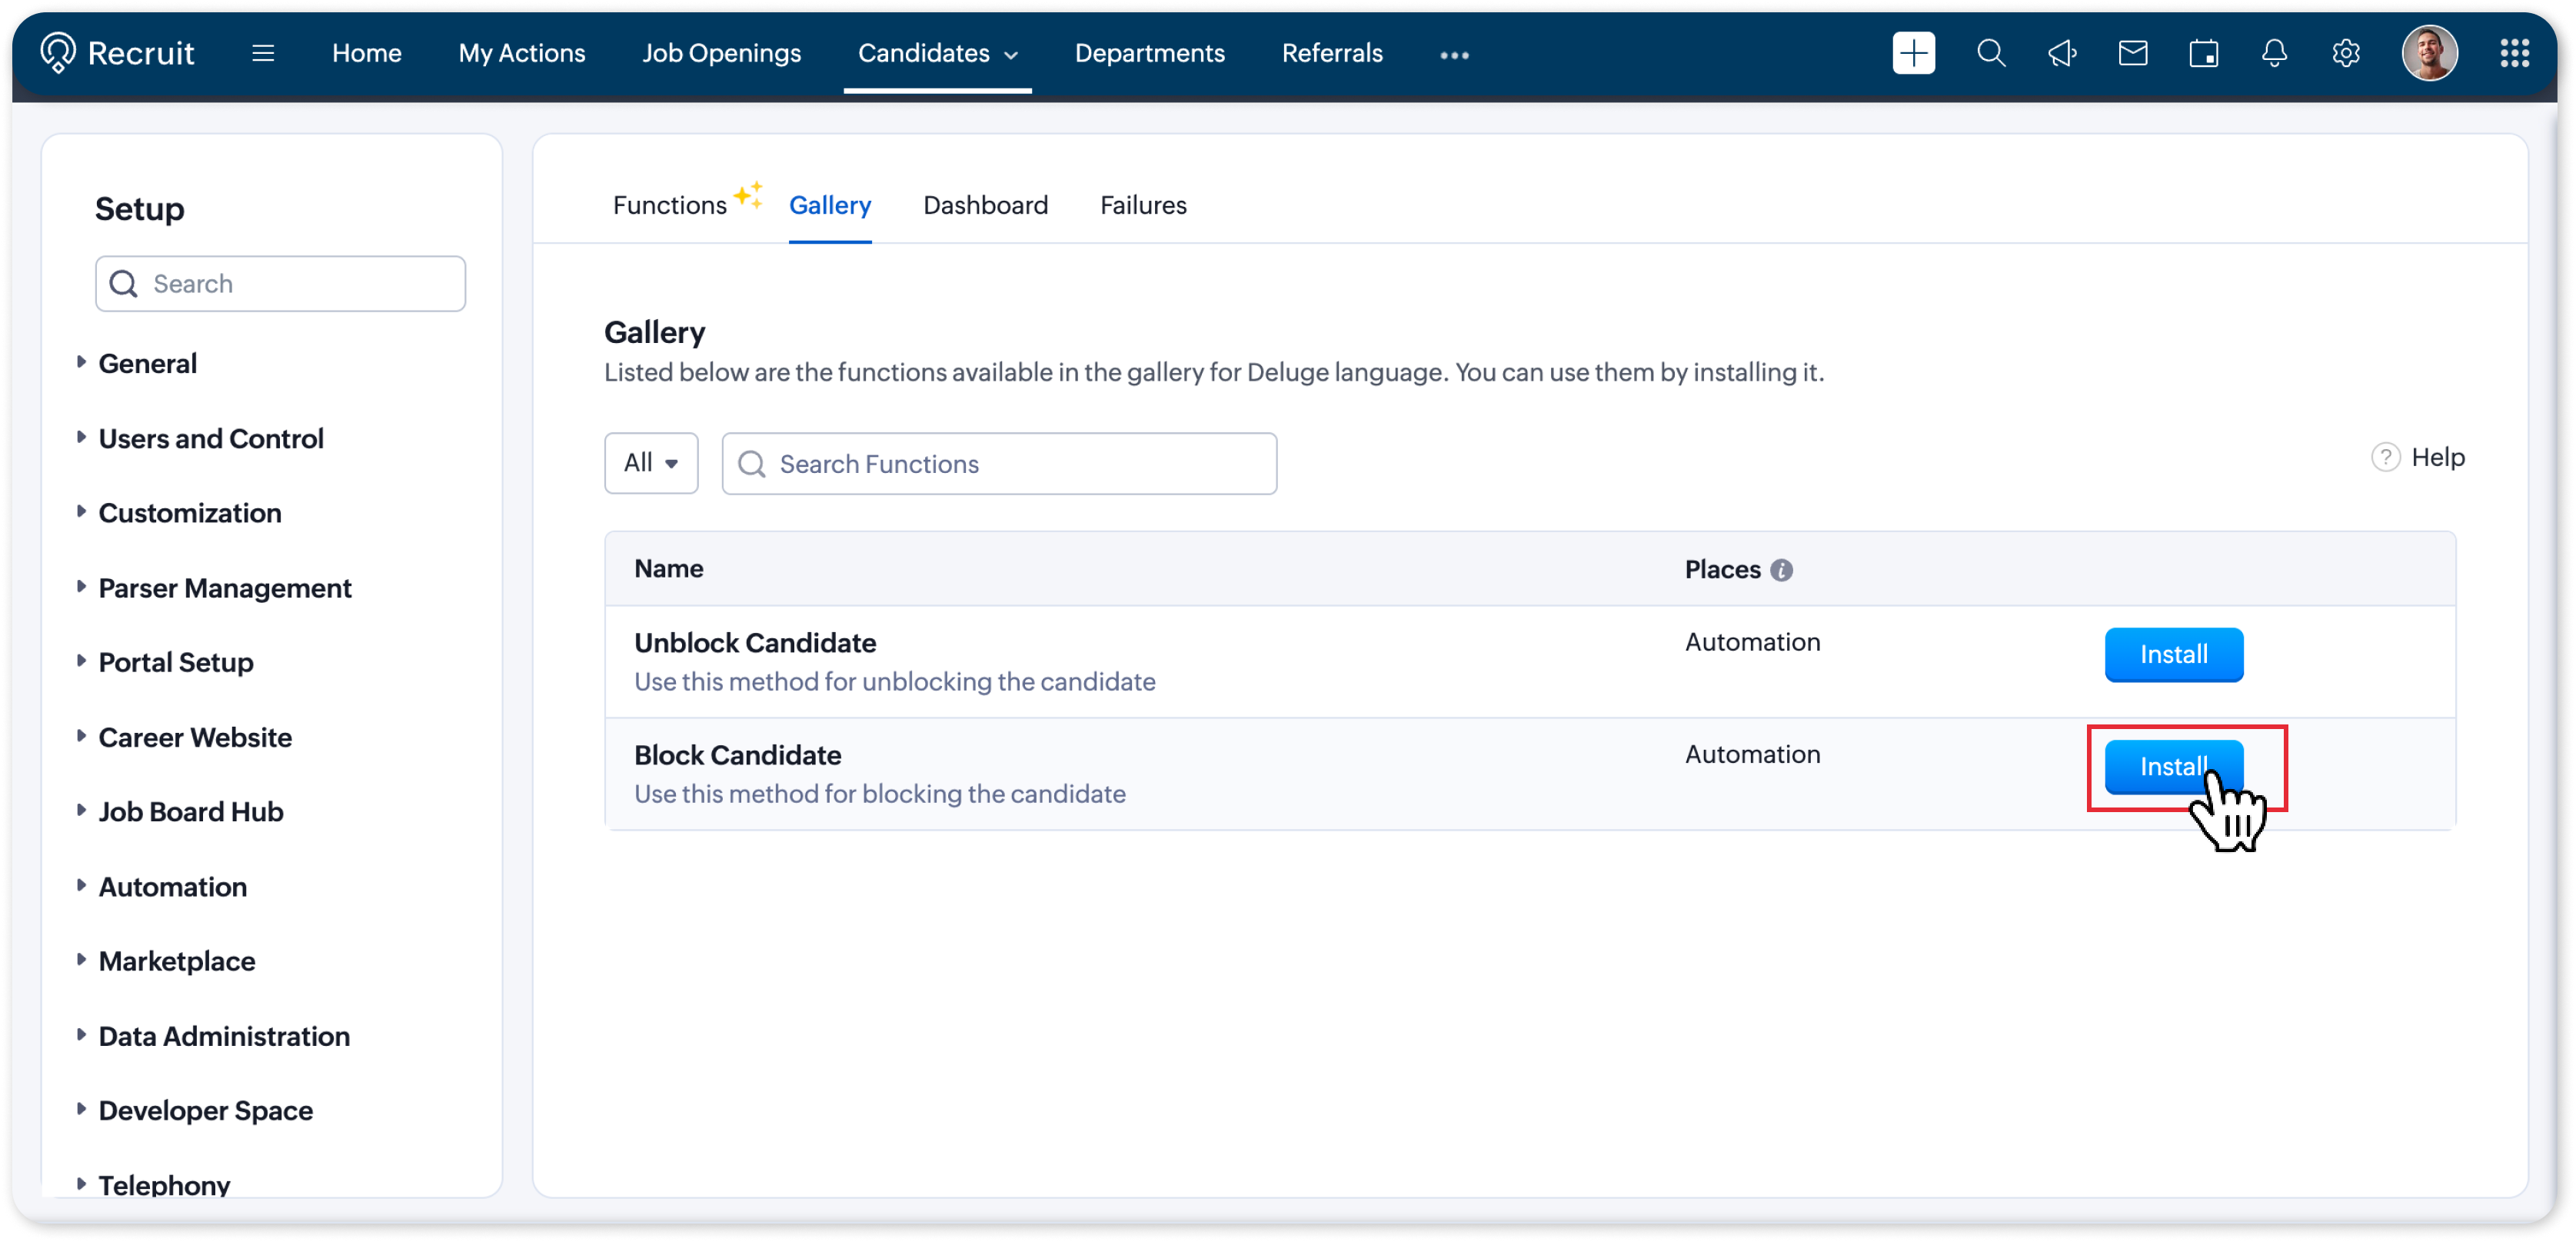Screen dimensions: 2576x1242
Task: Click the plus quick-create icon
Action: 1913,53
